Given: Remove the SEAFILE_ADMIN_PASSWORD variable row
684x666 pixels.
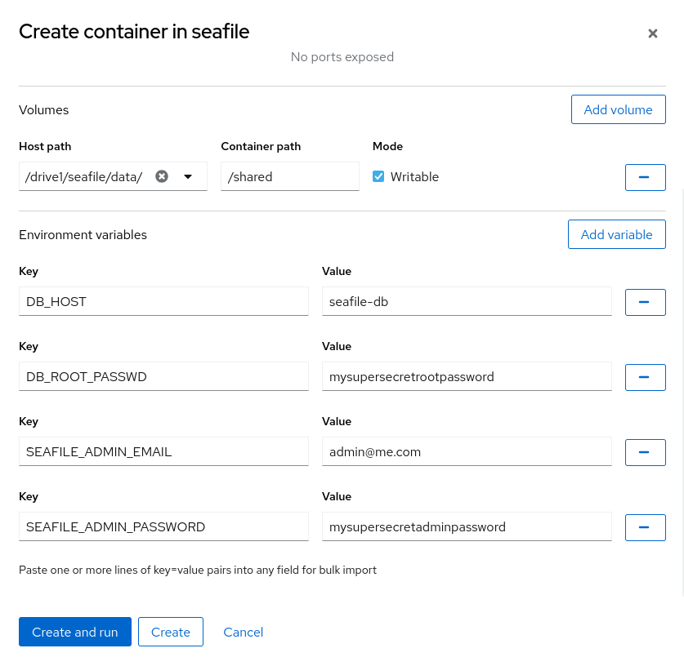Looking at the screenshot, I should pos(645,527).
